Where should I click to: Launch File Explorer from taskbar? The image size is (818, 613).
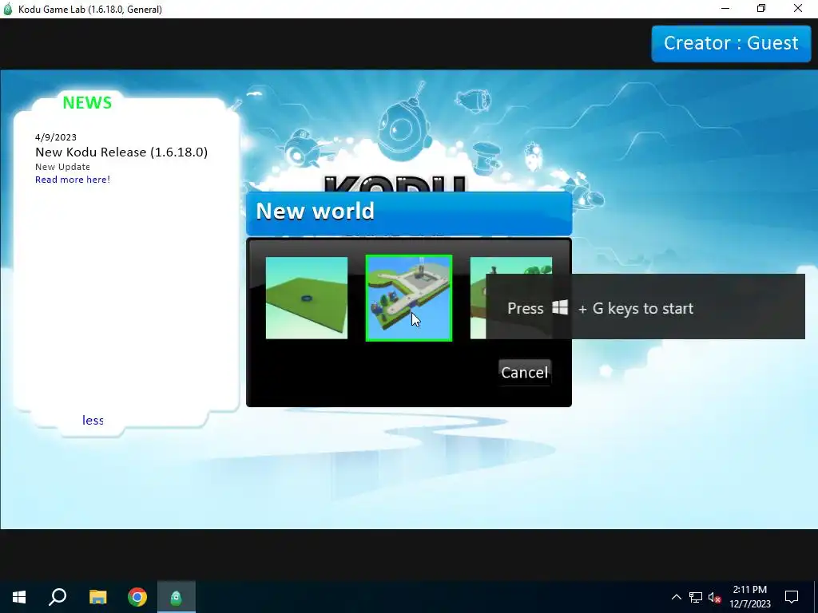click(97, 597)
